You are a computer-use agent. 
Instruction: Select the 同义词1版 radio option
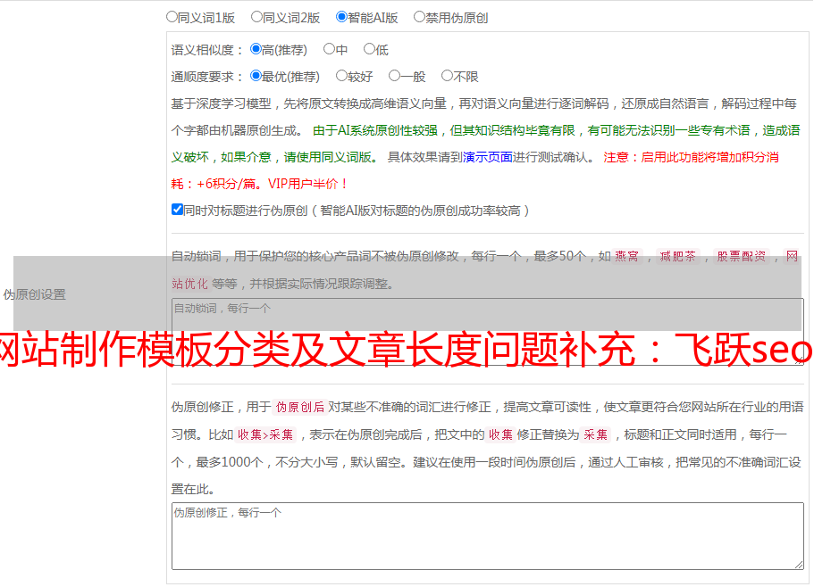(x=172, y=17)
